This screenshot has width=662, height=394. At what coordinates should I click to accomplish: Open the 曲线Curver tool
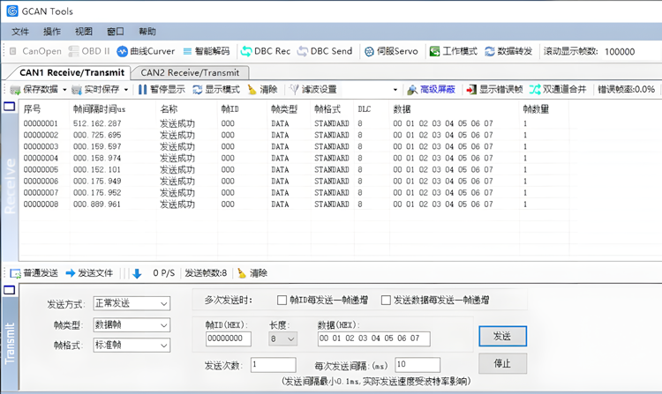[x=146, y=51]
